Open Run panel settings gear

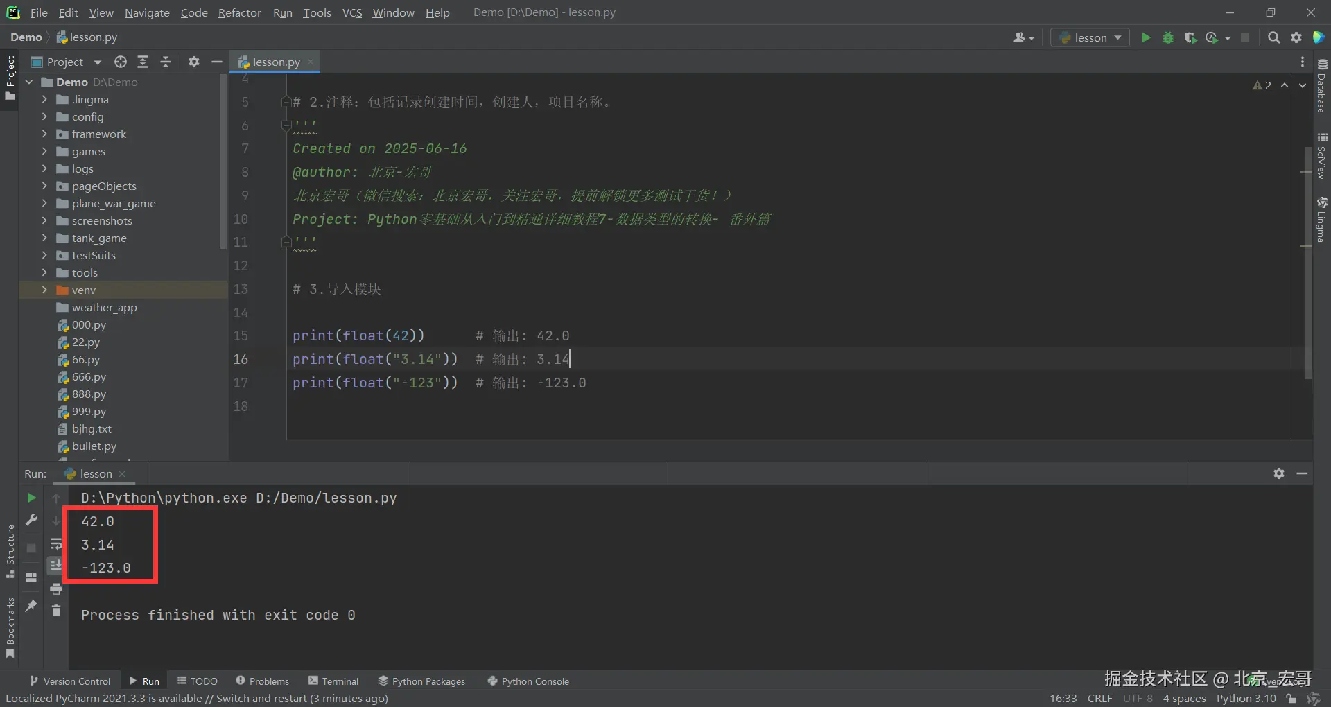click(x=1279, y=473)
